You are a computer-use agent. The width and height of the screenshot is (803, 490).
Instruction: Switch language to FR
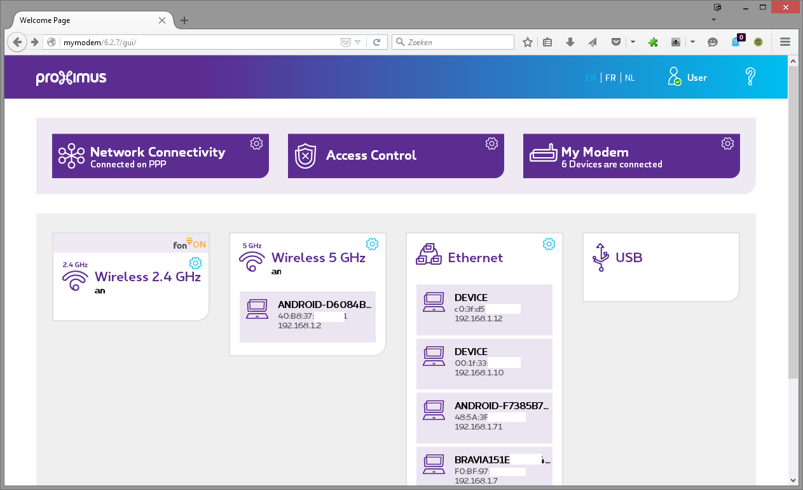610,78
